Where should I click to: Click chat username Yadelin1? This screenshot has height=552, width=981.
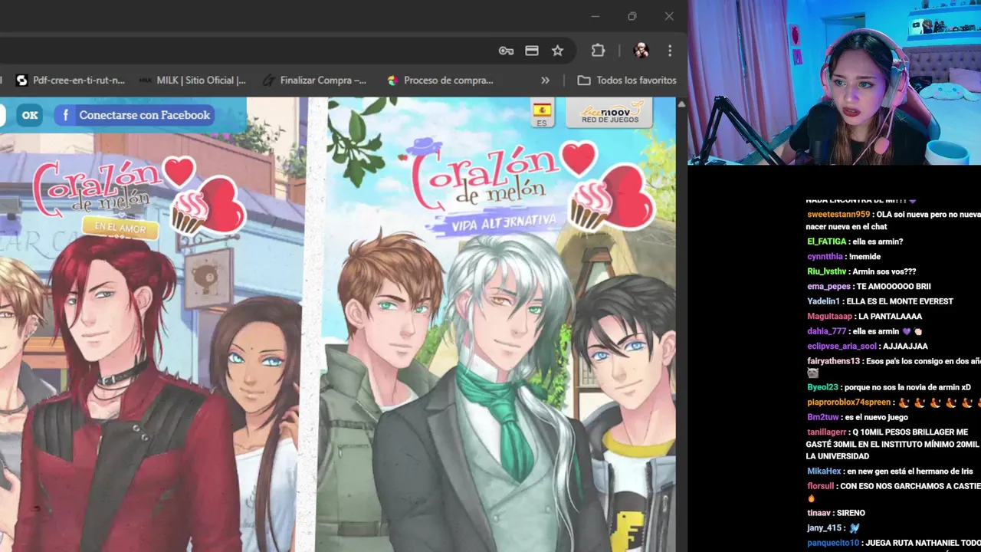pyautogui.click(x=824, y=301)
